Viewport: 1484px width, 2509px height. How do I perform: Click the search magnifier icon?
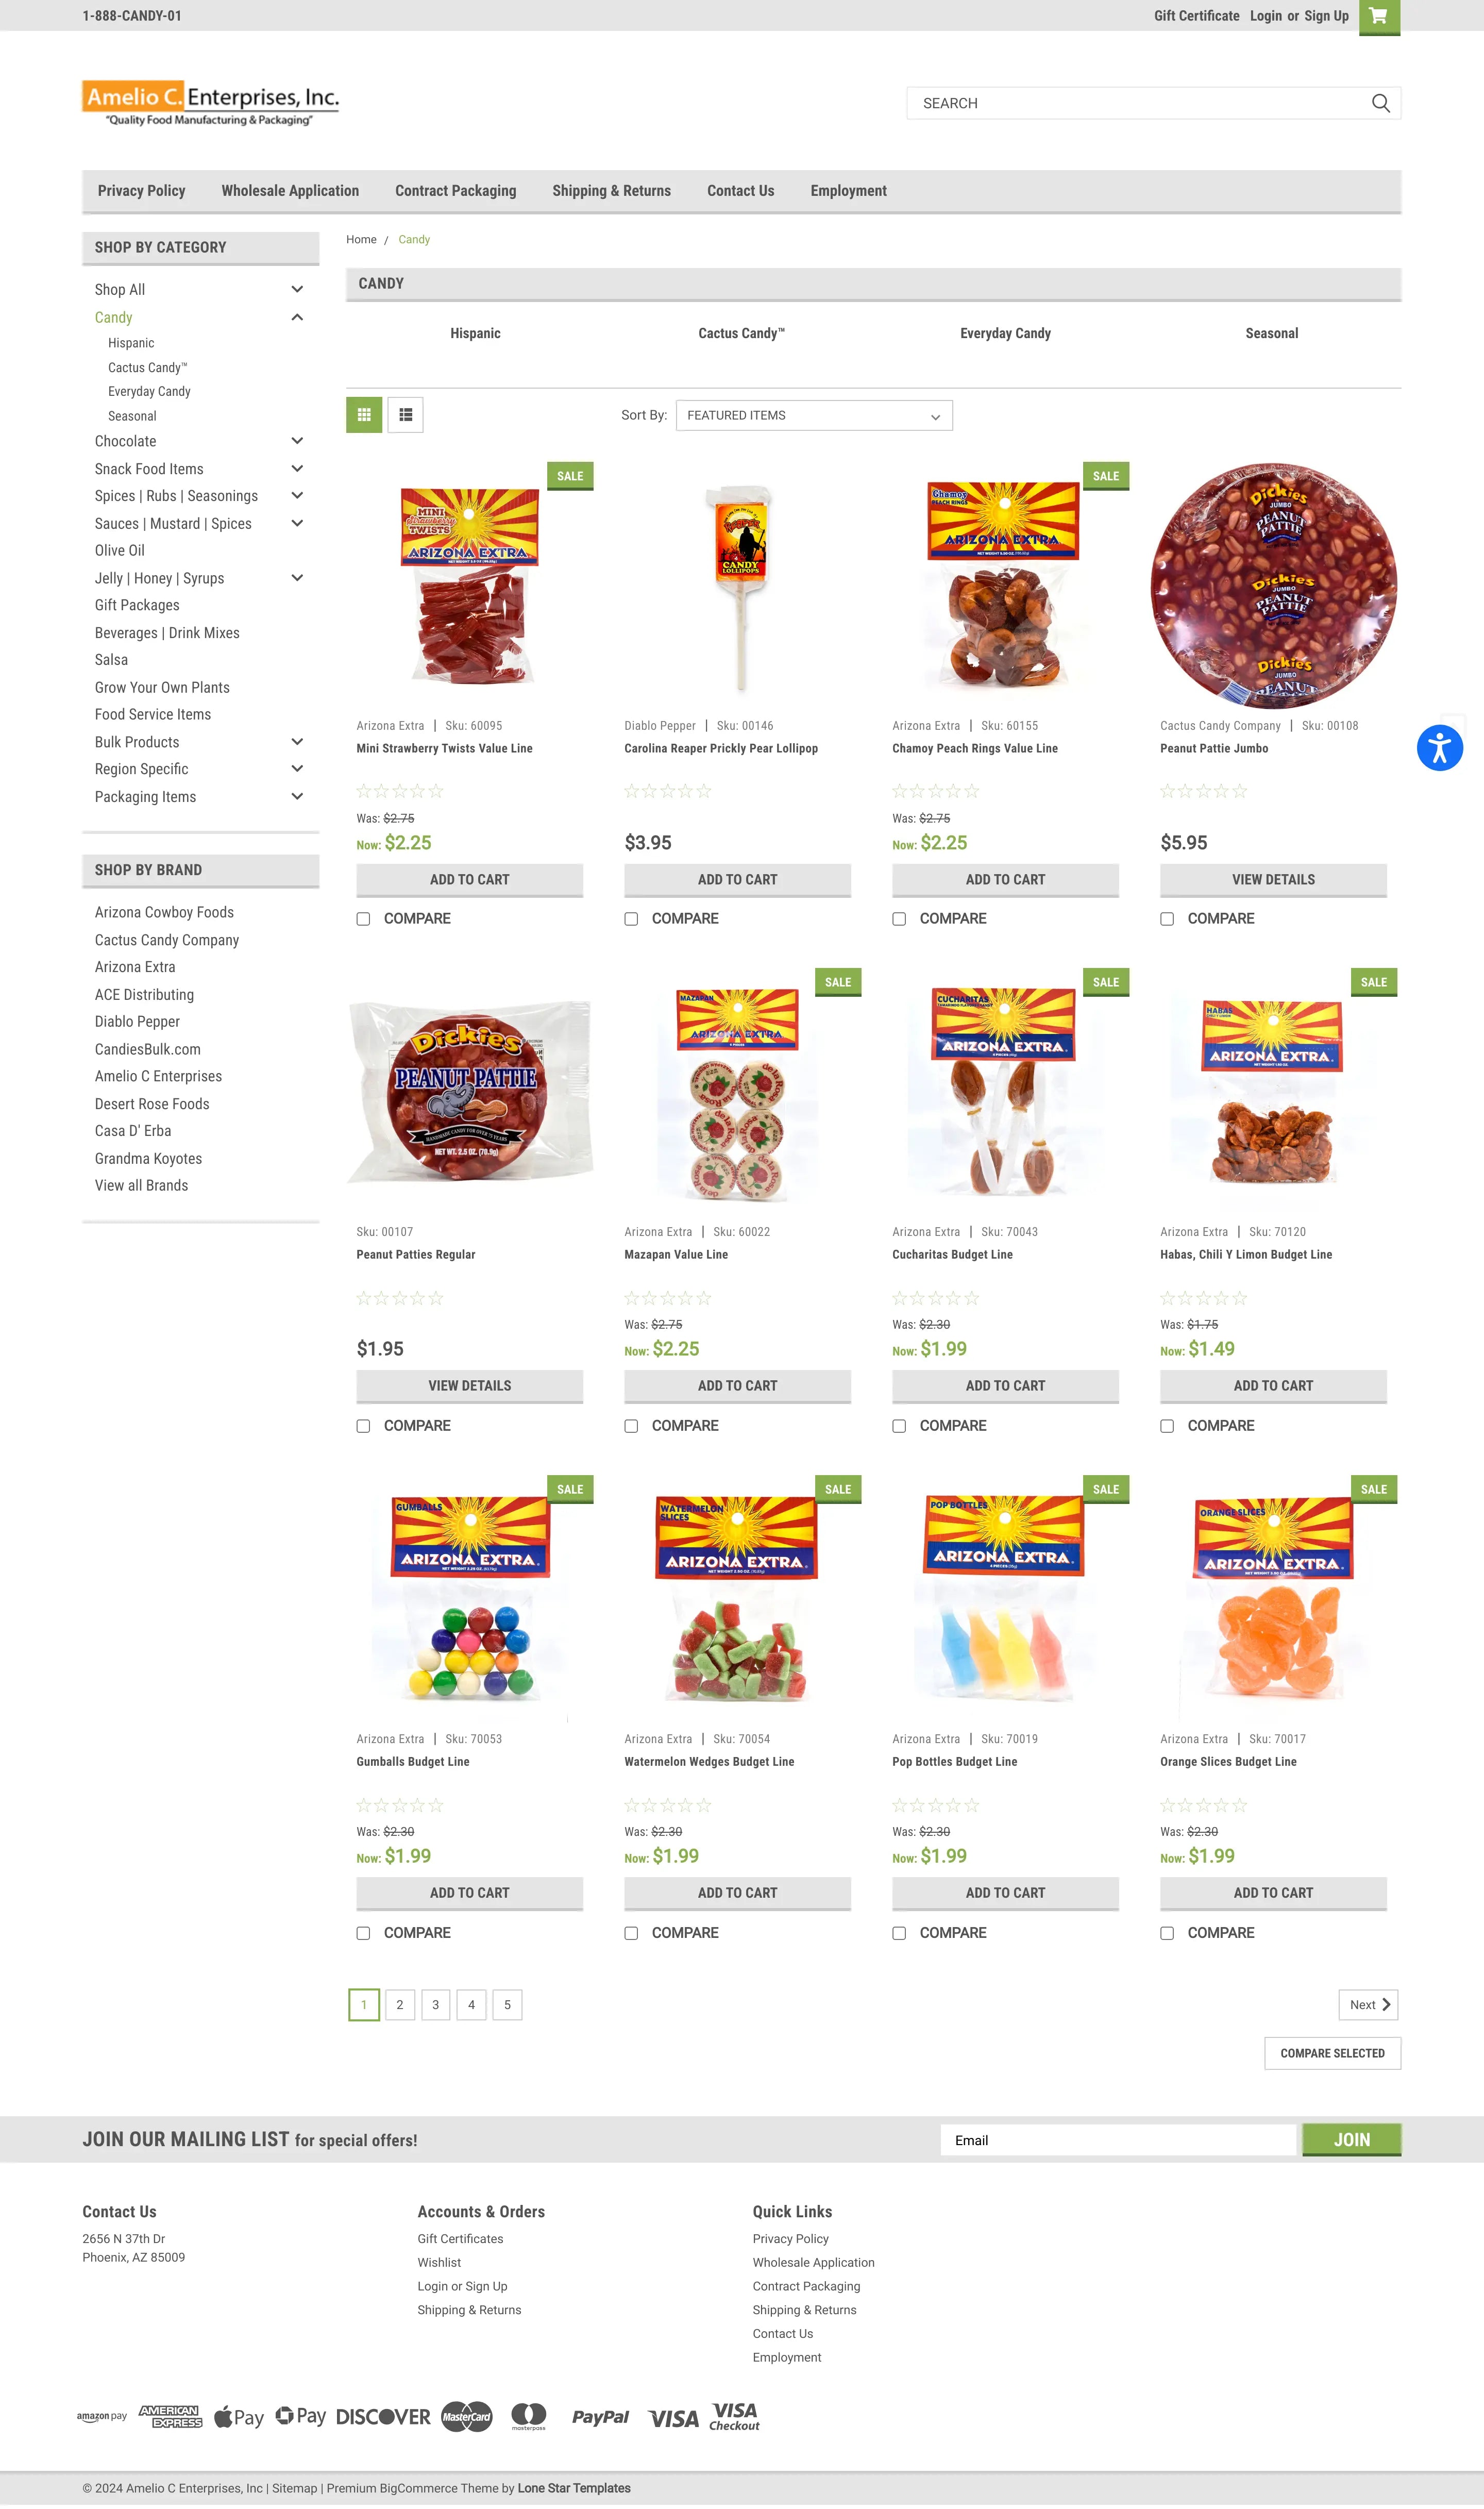pos(1380,103)
